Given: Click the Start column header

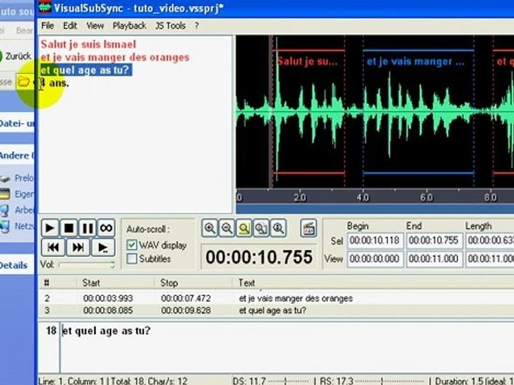Looking at the screenshot, I should pyautogui.click(x=116, y=282).
